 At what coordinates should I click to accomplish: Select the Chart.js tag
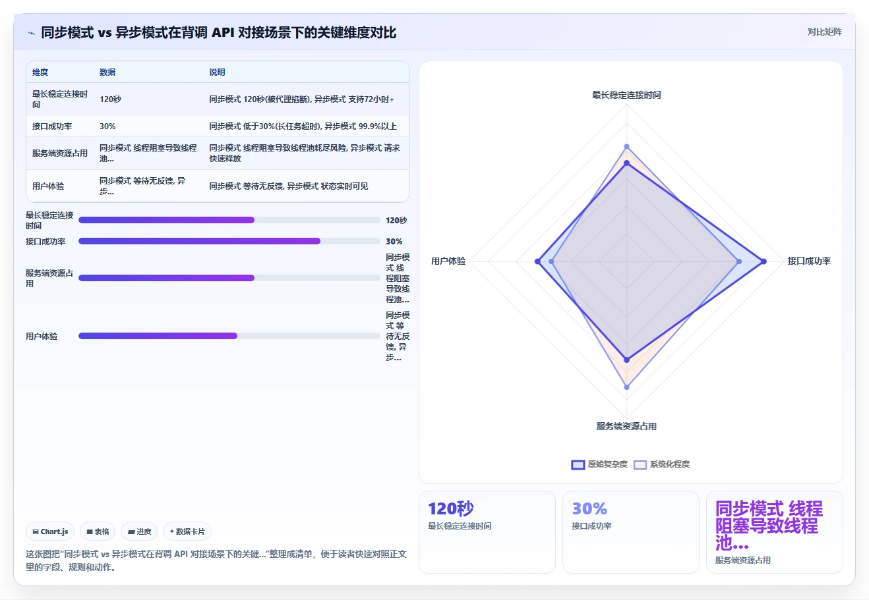(x=50, y=532)
